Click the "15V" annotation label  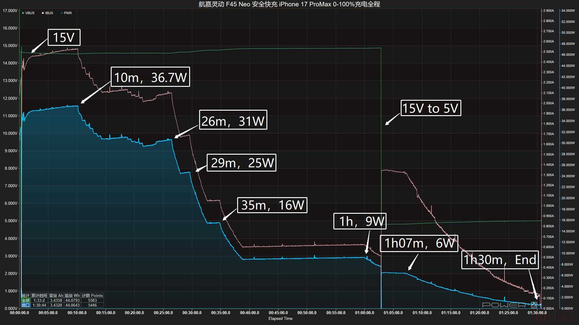(x=64, y=37)
